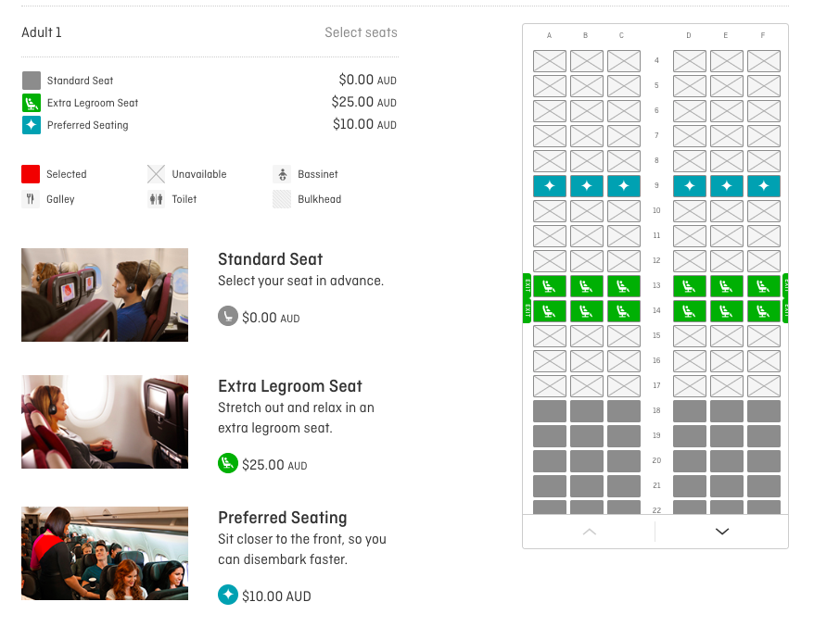This screenshot has width=814, height=627.
Task: Select preferred seat 9A
Action: (x=549, y=185)
